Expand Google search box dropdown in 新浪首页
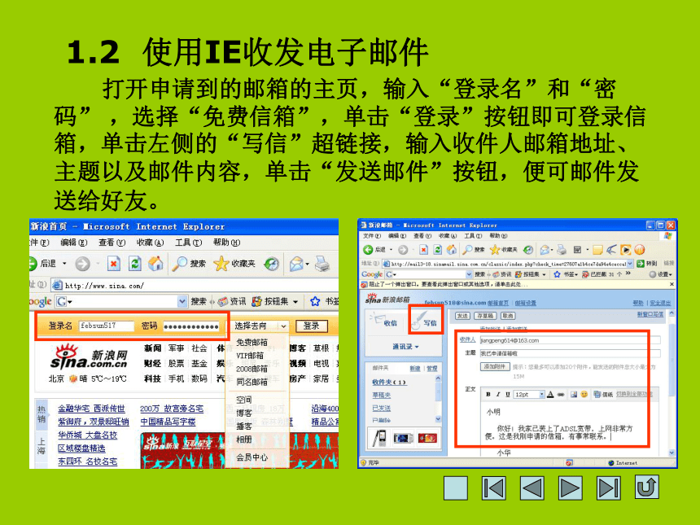 (x=182, y=302)
